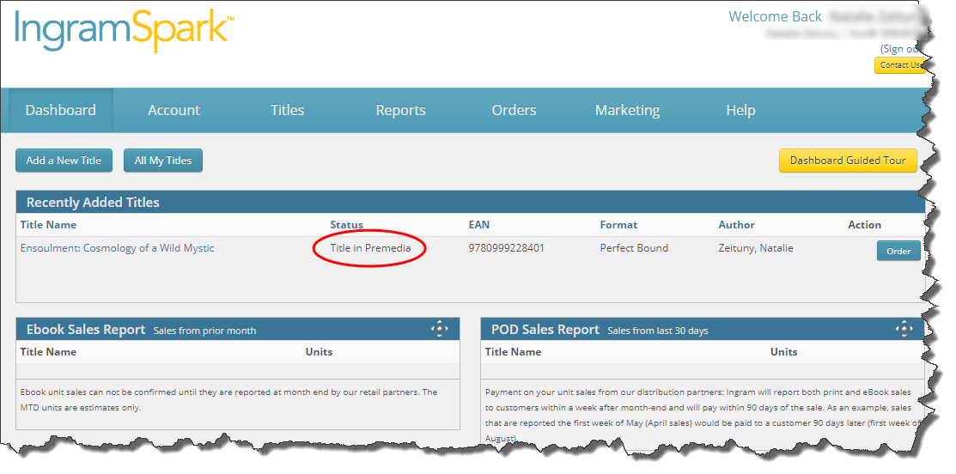Image resolution: width=956 pixels, height=474 pixels.
Task: Click the Status column header
Action: [x=346, y=225]
